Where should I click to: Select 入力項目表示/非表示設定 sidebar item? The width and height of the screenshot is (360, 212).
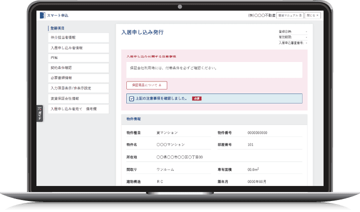click(x=78, y=88)
